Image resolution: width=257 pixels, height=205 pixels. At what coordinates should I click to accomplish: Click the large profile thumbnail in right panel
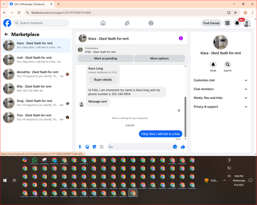point(221,42)
